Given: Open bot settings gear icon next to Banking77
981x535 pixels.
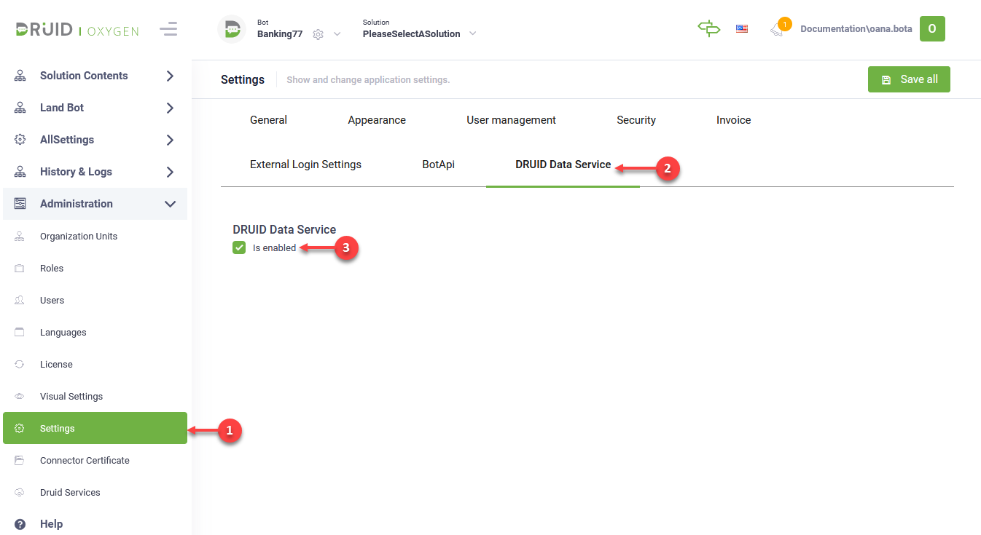Looking at the screenshot, I should tap(318, 34).
